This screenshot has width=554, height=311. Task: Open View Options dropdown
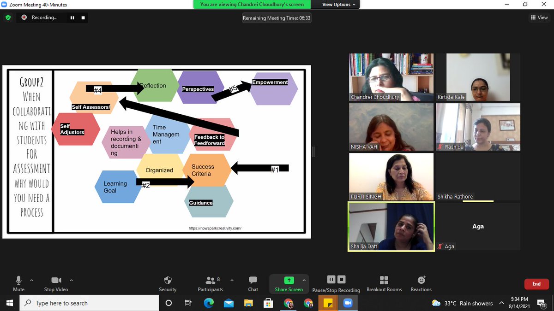pyautogui.click(x=339, y=5)
